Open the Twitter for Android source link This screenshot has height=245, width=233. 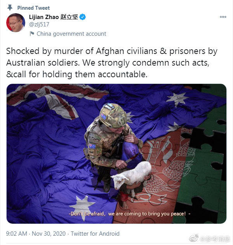click(95, 234)
